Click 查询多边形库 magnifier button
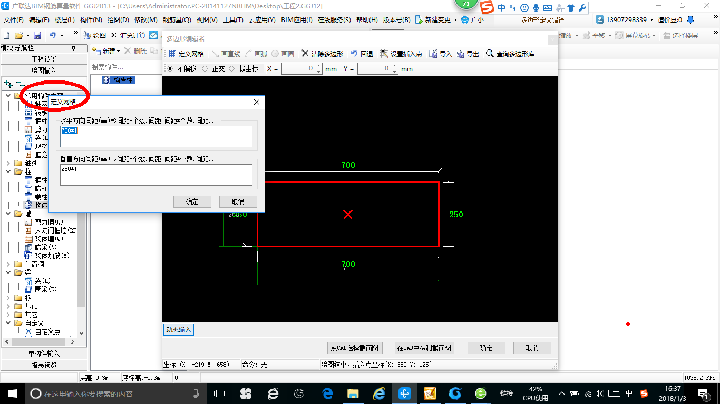 [510, 54]
